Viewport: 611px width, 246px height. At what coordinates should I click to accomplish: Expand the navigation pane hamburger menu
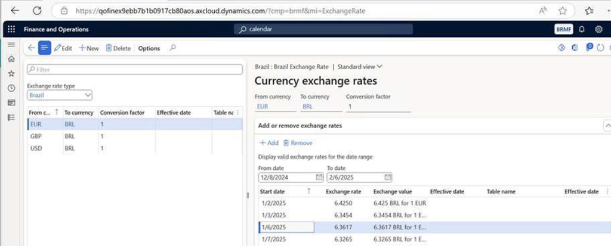tap(11, 45)
